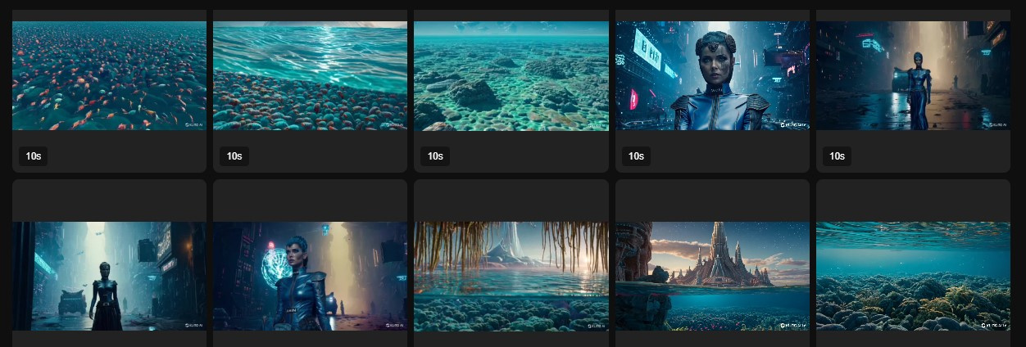Viewport: 1026px width, 347px height.
Task: Open the armored woman with glowing hologram thumbnail
Action: [x=310, y=276]
